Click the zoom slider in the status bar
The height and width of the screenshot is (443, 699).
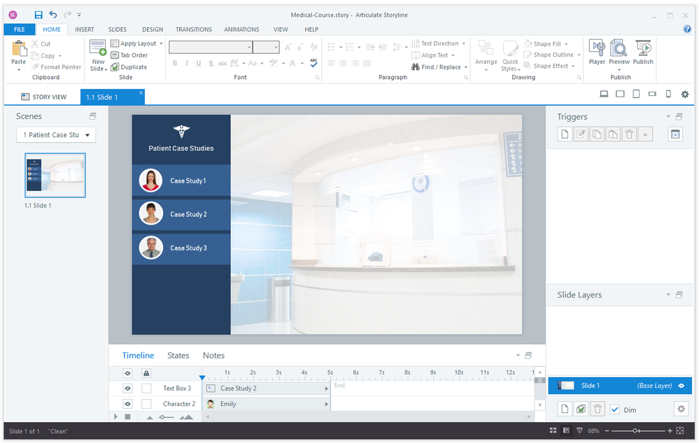635,430
